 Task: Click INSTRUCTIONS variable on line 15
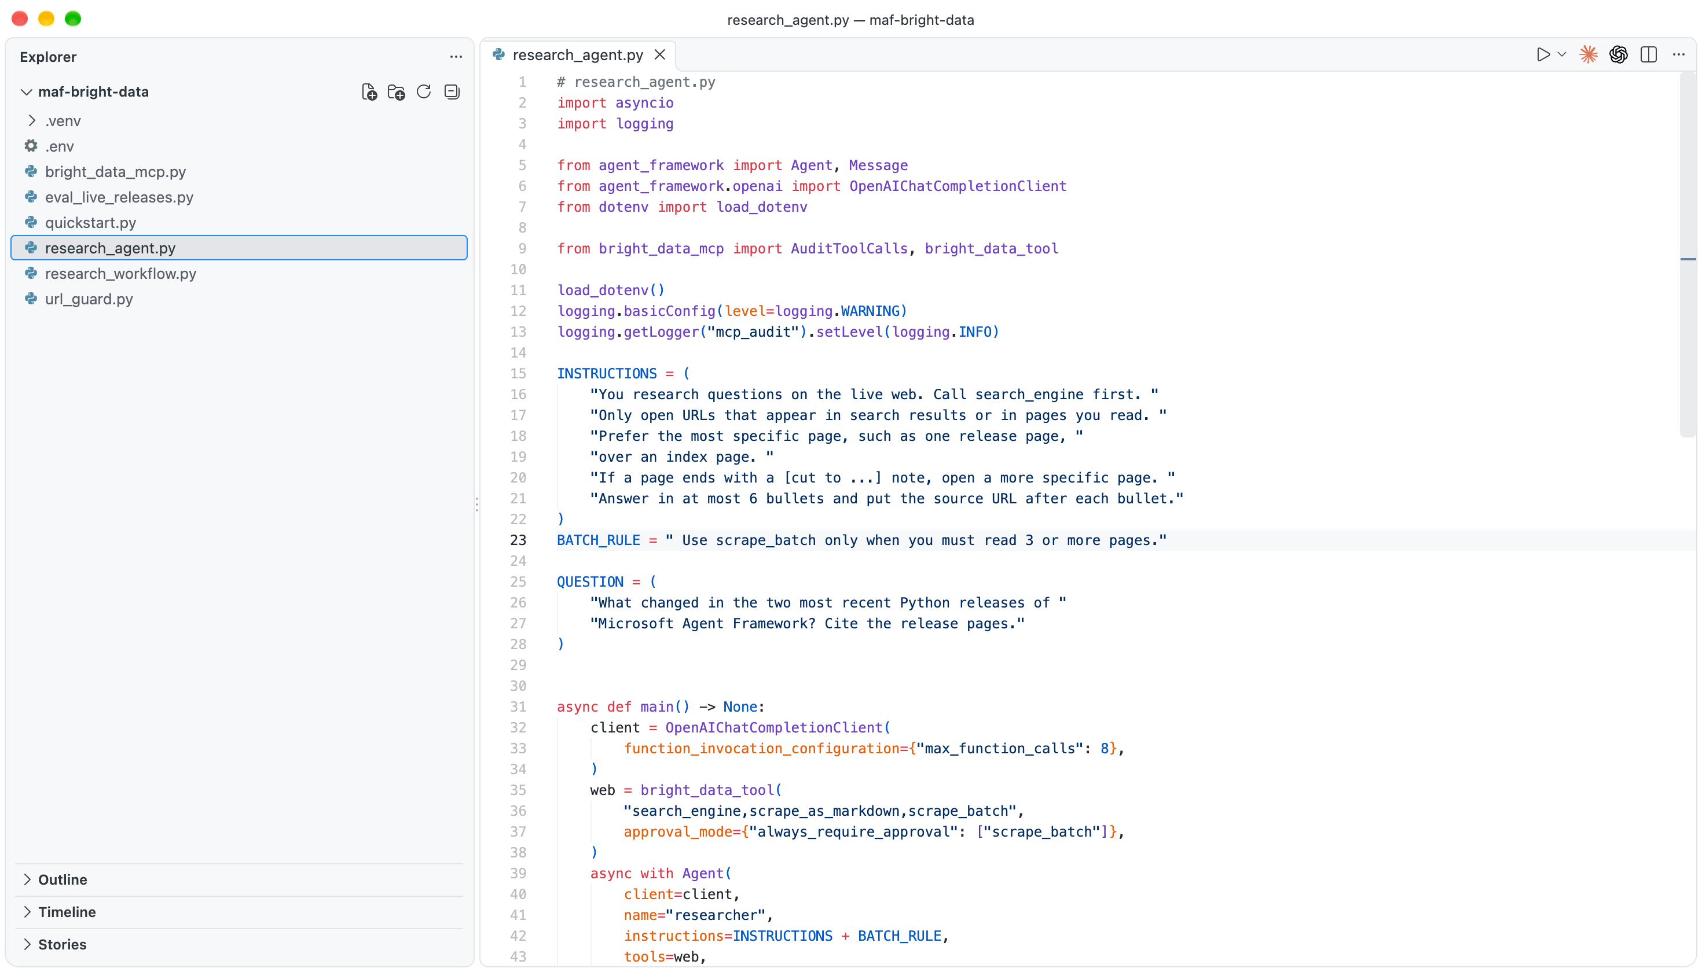[x=607, y=373]
